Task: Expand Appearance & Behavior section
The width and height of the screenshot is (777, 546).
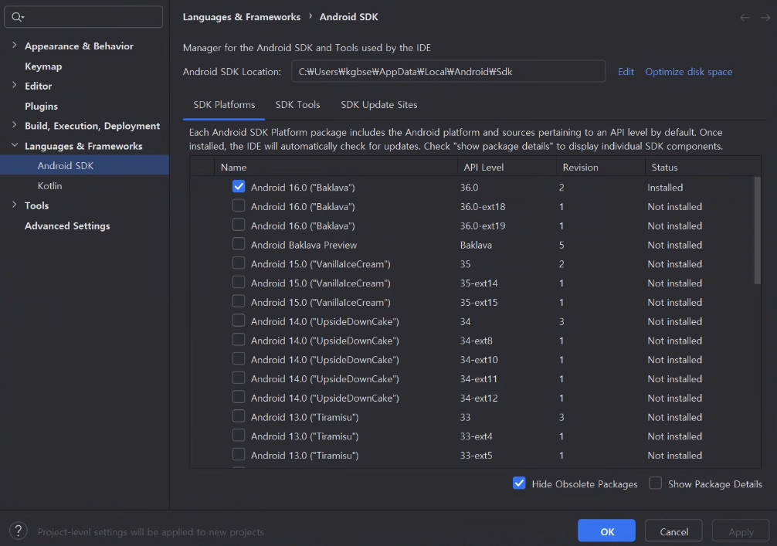Action: tap(15, 46)
